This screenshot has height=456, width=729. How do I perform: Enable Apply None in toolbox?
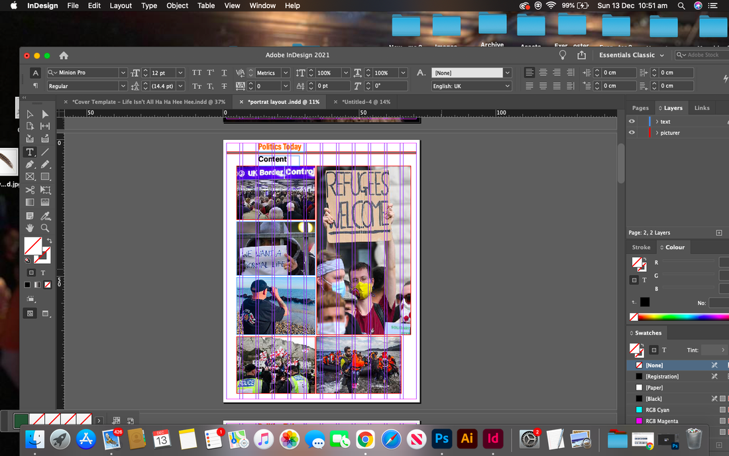click(48, 285)
